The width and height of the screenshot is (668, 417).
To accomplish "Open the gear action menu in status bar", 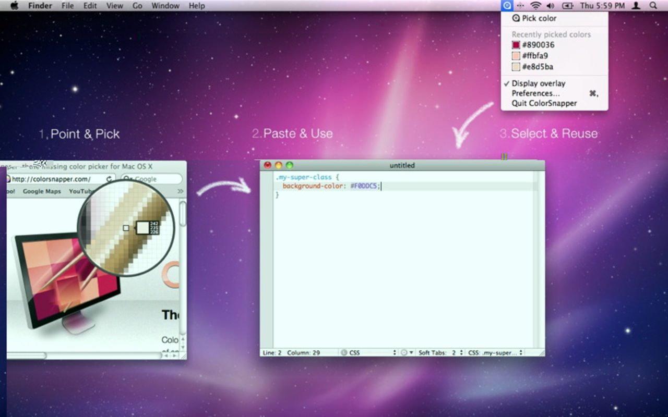I will [407, 353].
